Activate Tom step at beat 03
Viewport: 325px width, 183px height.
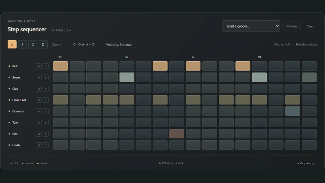[193, 122]
